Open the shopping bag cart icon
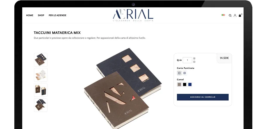The height and width of the screenshot is (129, 269). click(x=240, y=15)
